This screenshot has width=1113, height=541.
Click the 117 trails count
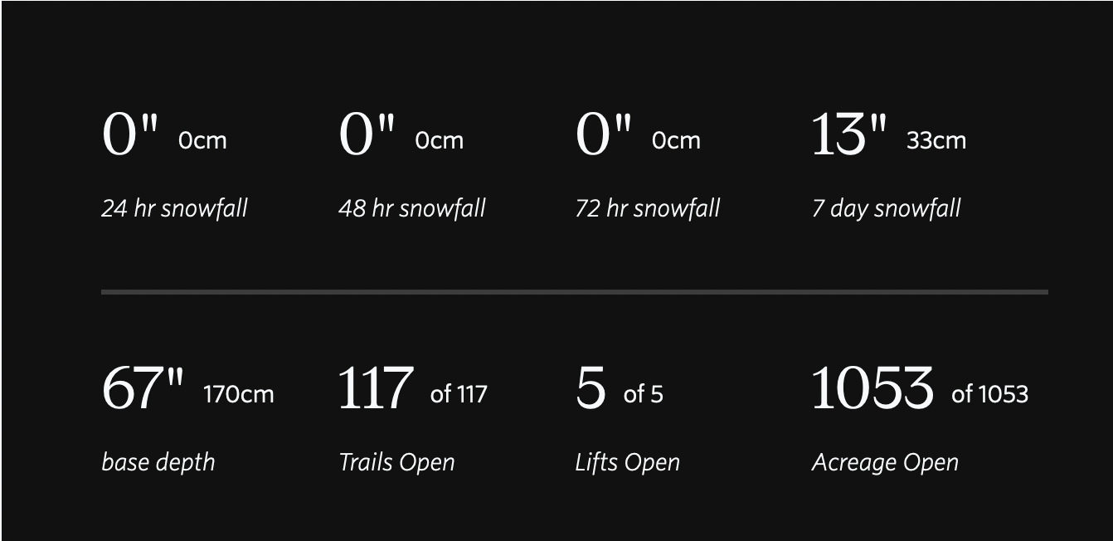376,387
